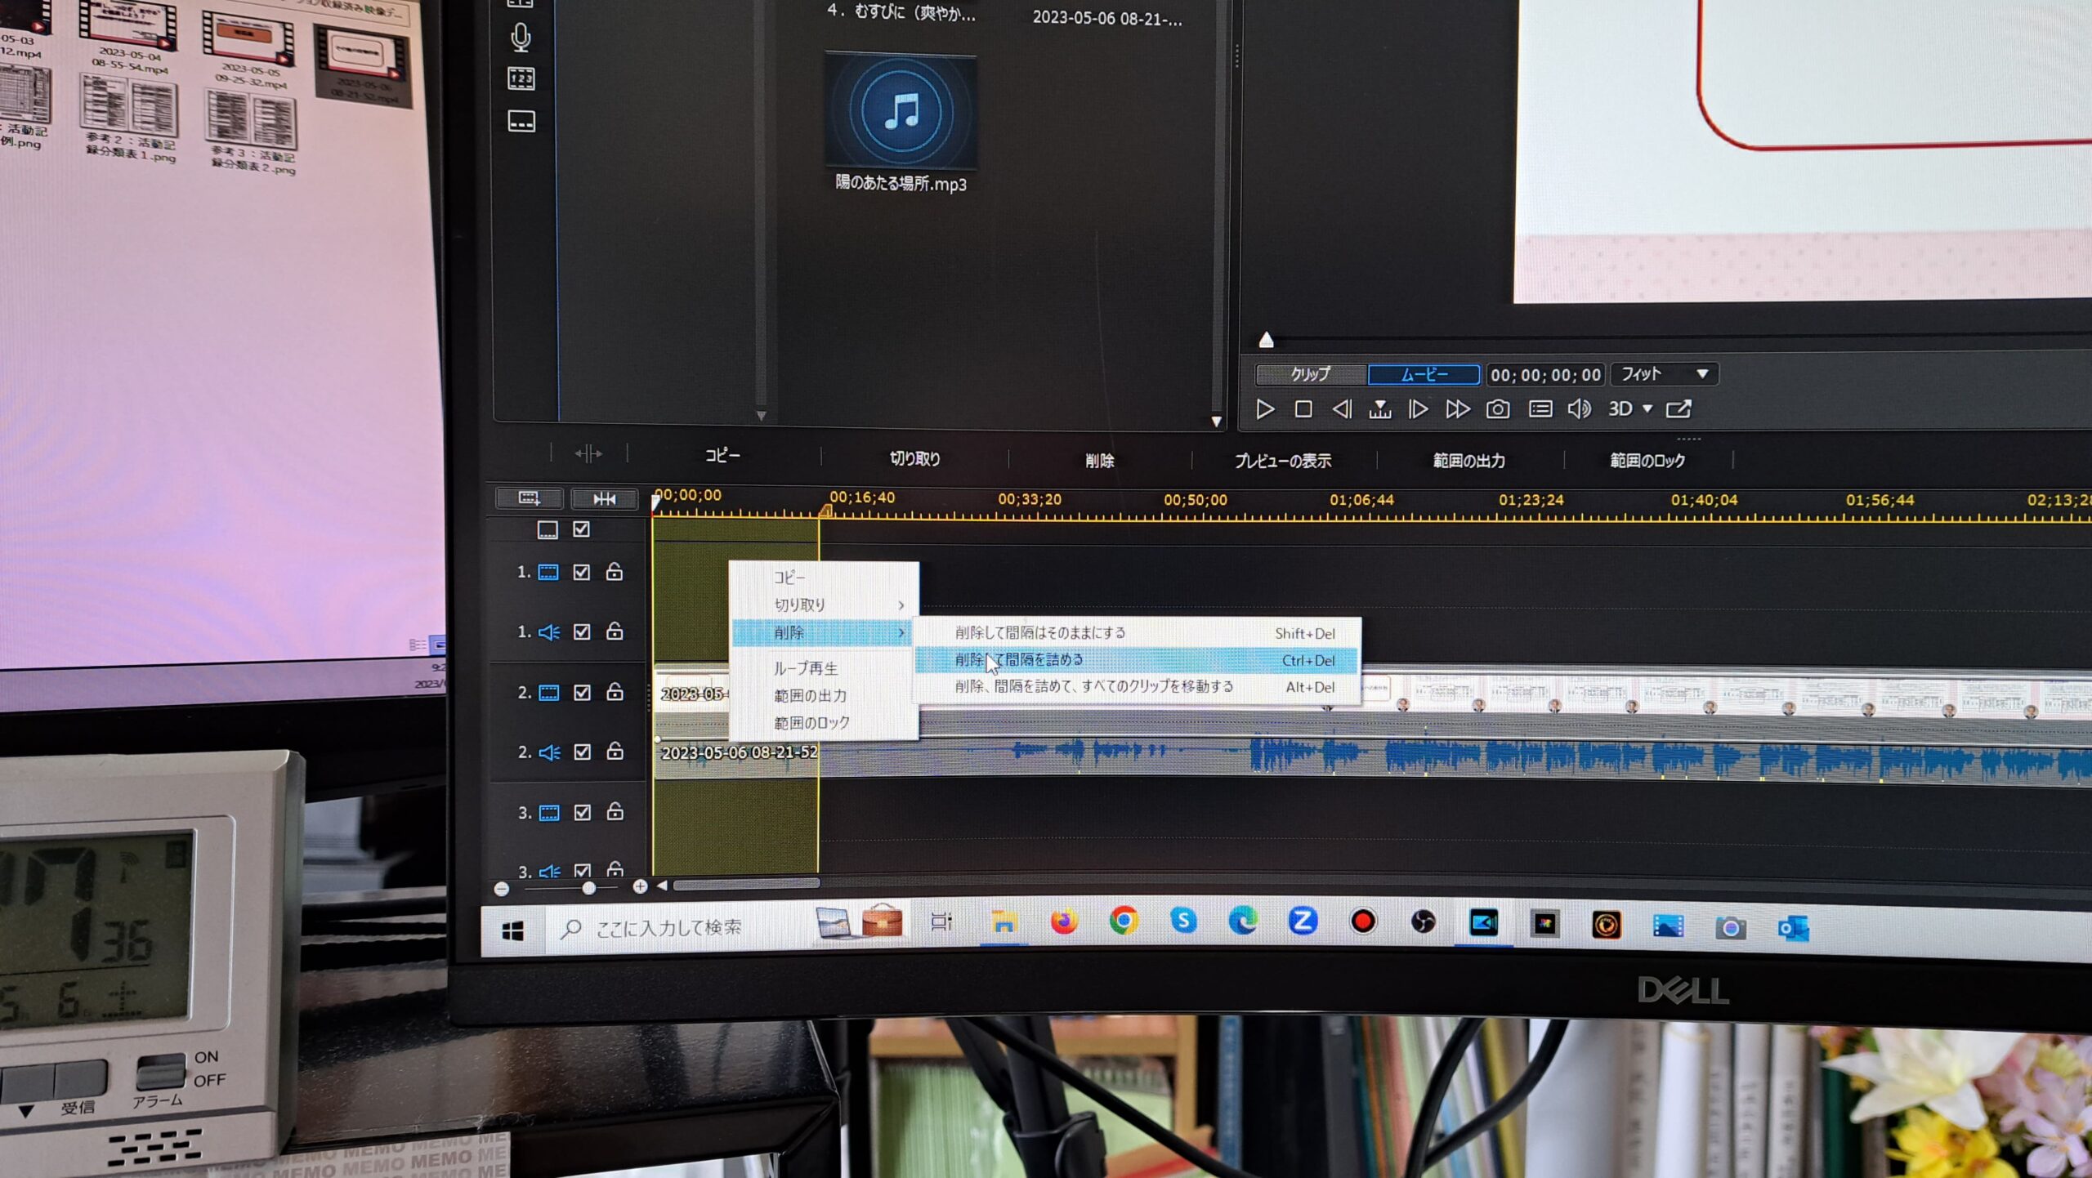Toggle the audio track 1 enable checkbox

click(581, 631)
